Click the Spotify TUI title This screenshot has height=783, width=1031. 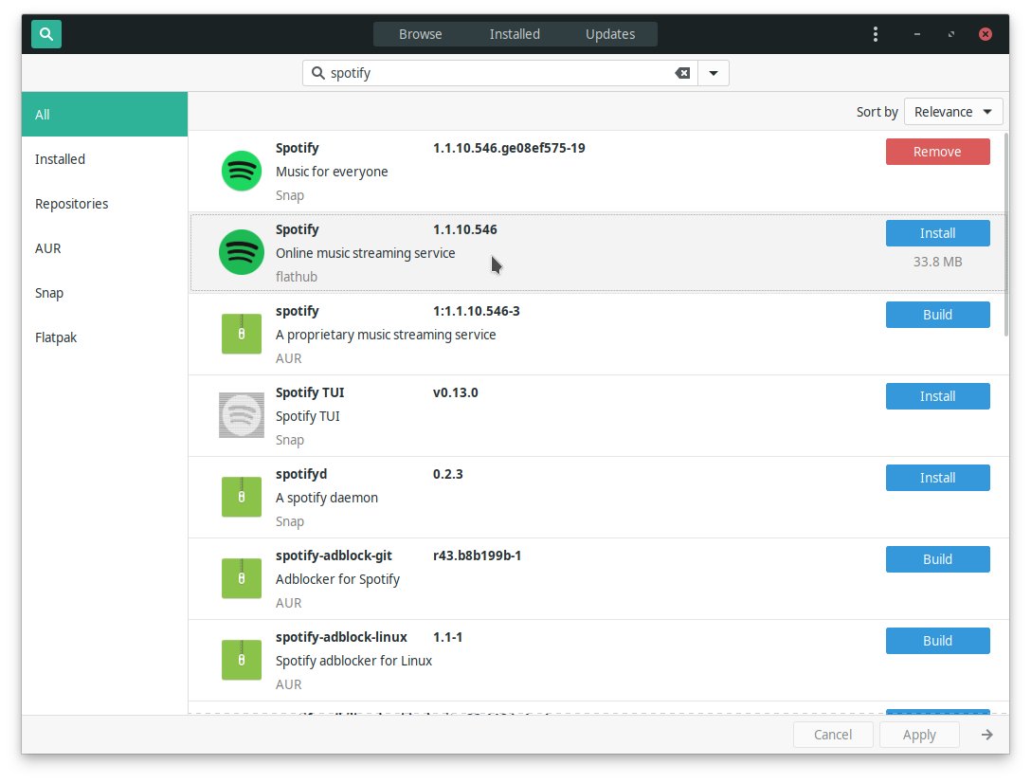tap(310, 392)
